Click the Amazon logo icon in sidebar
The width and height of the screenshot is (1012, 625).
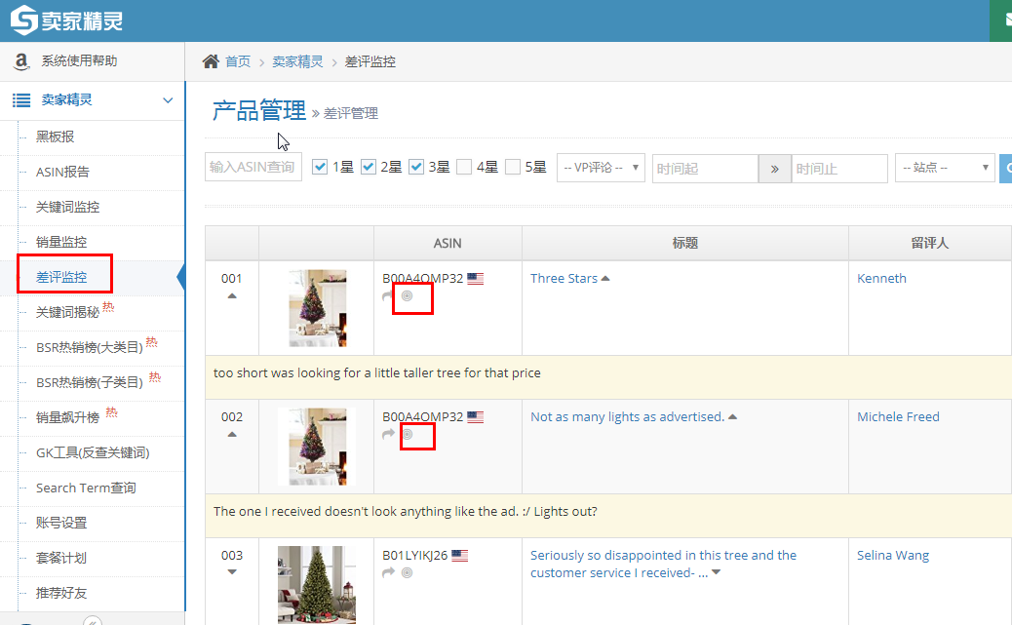click(x=21, y=61)
